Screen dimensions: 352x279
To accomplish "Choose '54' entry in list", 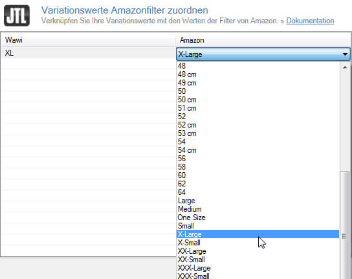I will [x=258, y=142].
